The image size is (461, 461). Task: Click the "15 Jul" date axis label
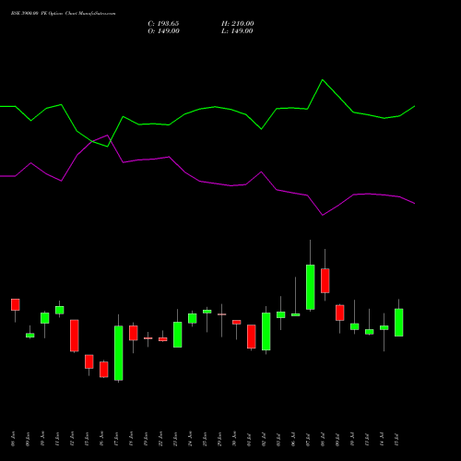[x=396, y=440]
